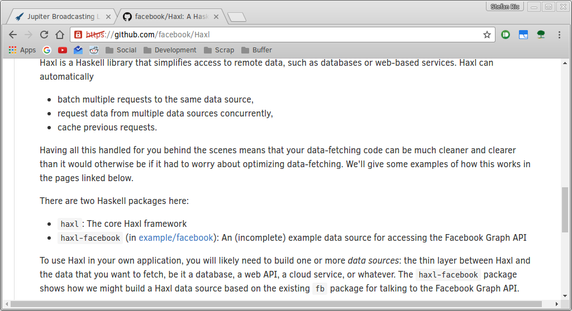Open the Chrome three-dot menu
572x311 pixels.
pos(559,35)
